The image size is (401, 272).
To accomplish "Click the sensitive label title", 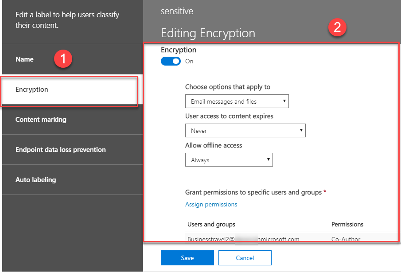I will coord(177,11).
